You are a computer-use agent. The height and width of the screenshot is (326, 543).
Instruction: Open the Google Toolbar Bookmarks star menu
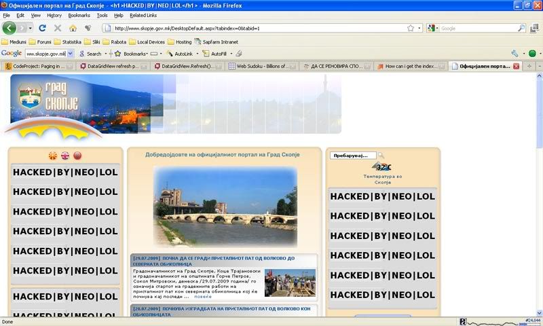tap(131, 54)
